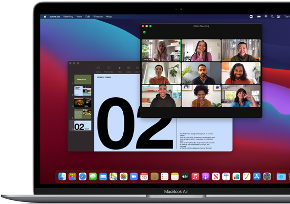Open Calendar showing date 10
This screenshot has width=290, height=204.
click(144, 177)
